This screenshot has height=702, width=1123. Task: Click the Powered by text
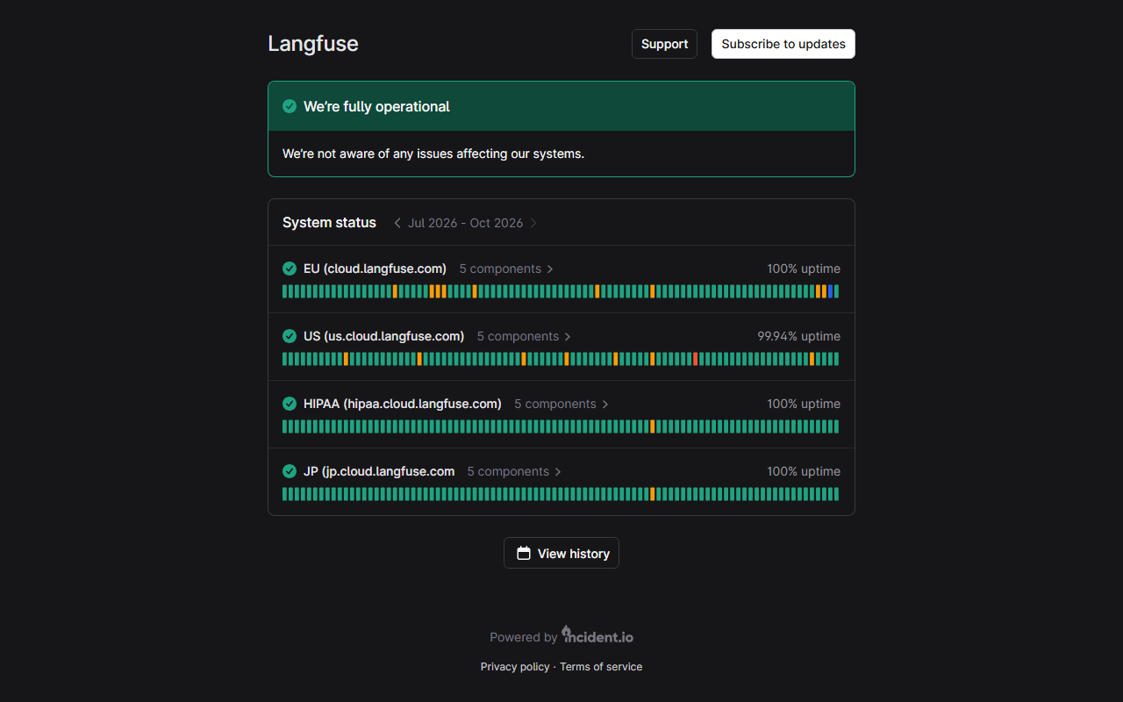click(x=523, y=637)
